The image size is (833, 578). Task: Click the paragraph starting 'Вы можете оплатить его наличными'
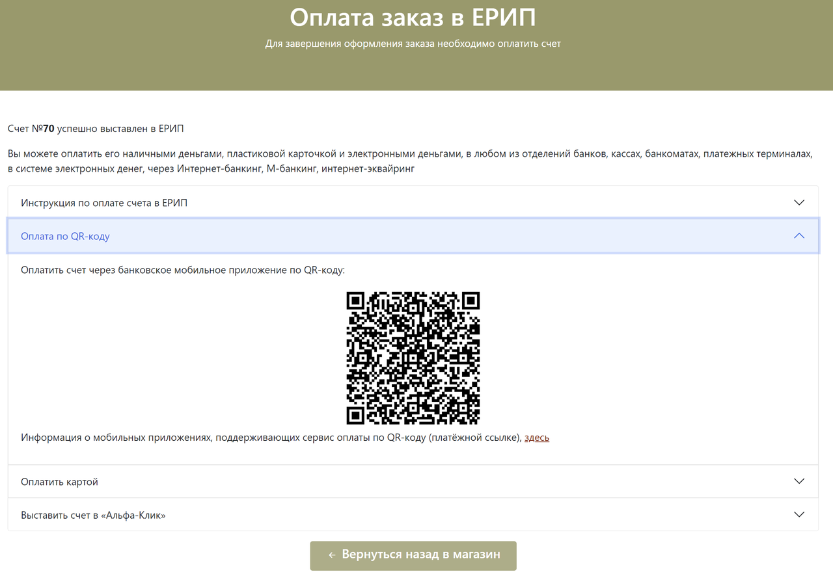(x=410, y=161)
